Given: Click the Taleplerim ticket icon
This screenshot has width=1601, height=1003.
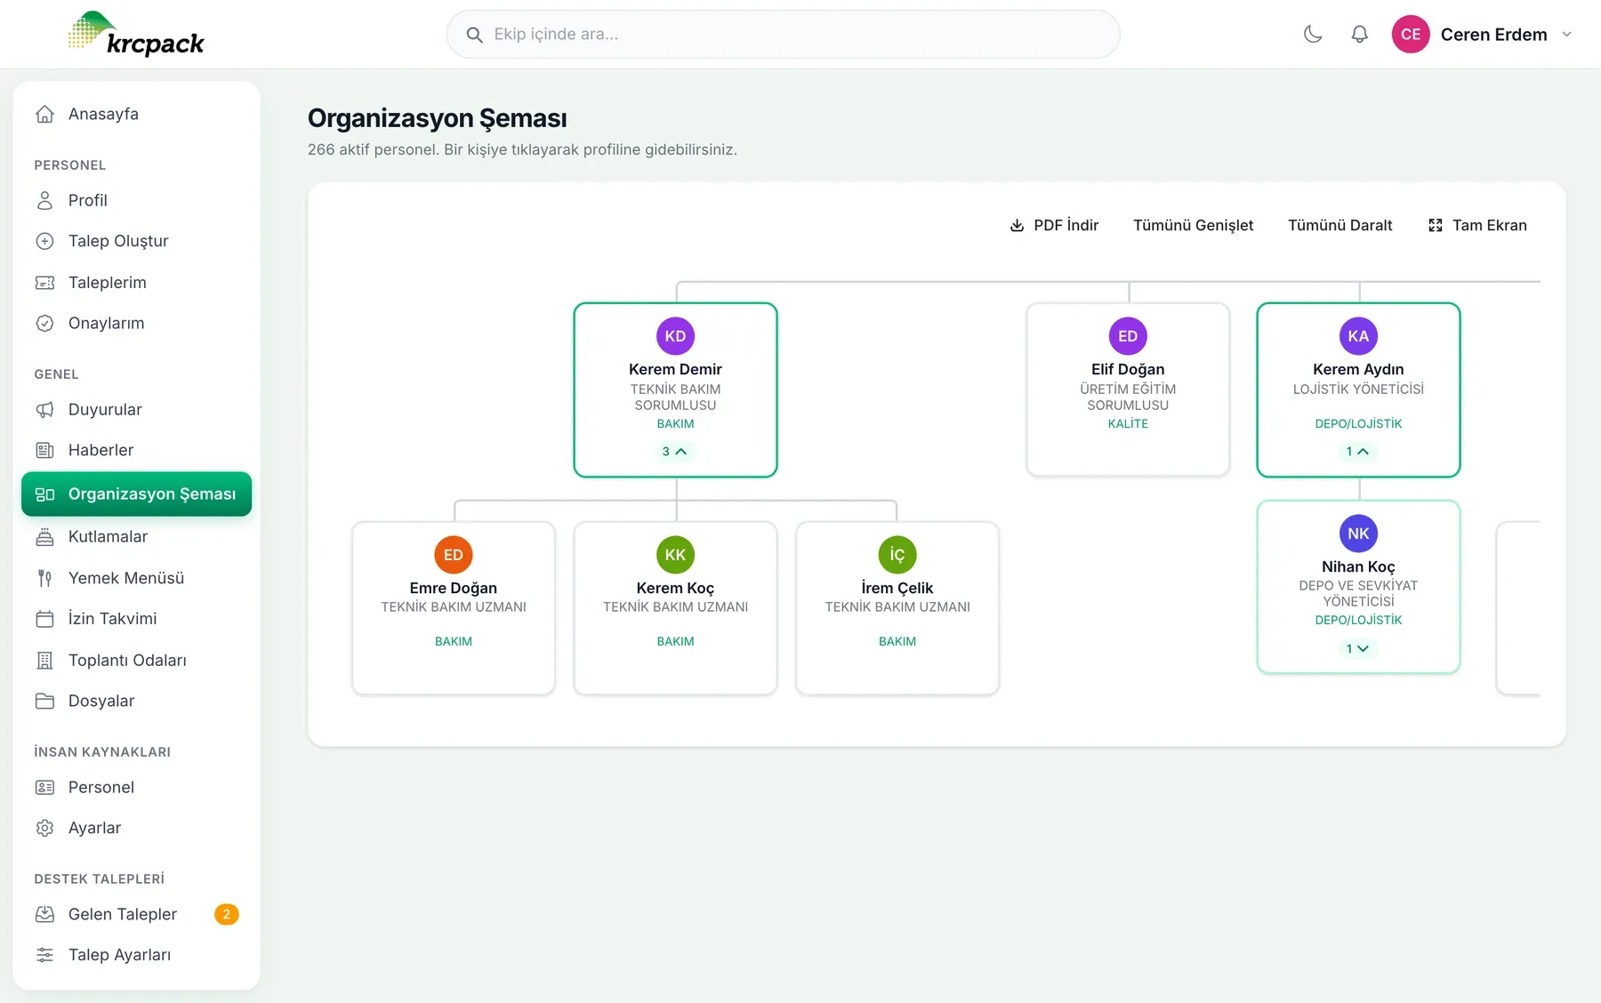Looking at the screenshot, I should (44, 283).
